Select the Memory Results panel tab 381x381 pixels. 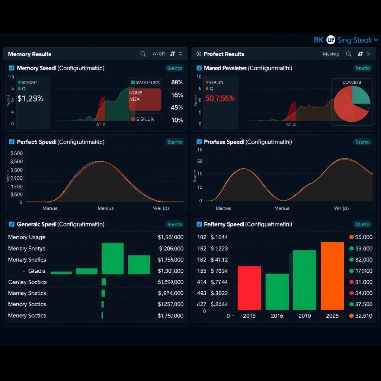pos(29,54)
